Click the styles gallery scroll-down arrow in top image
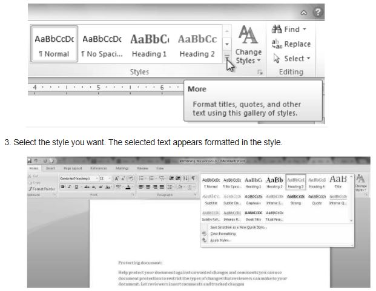 tap(227, 44)
